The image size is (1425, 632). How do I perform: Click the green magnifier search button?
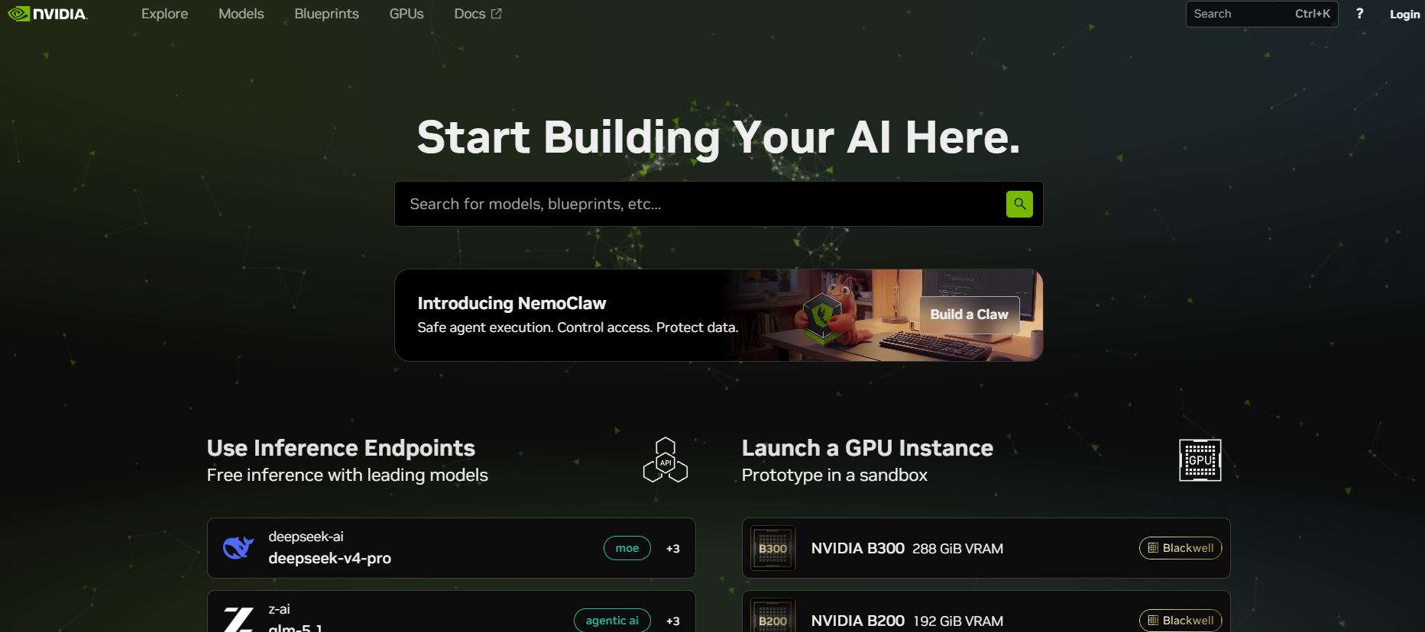[x=1019, y=204]
